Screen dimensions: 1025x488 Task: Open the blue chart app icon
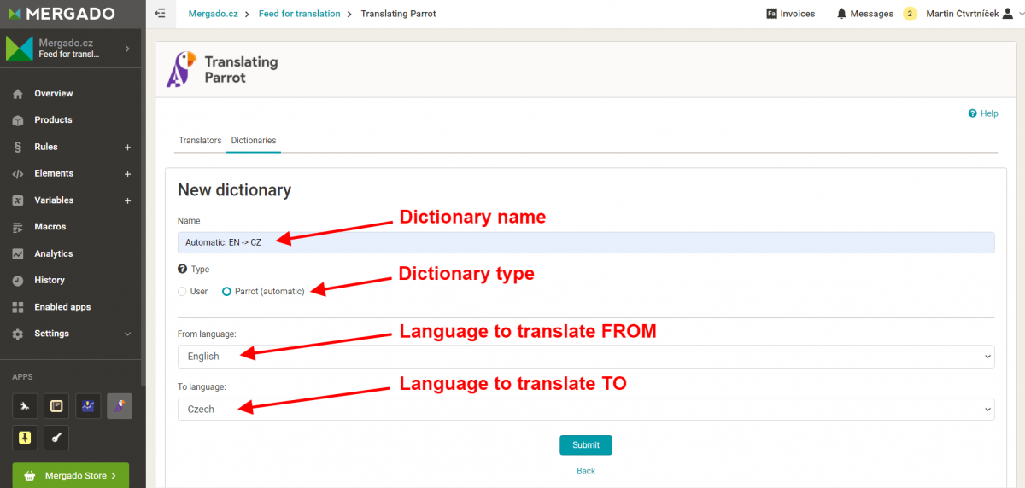point(88,406)
